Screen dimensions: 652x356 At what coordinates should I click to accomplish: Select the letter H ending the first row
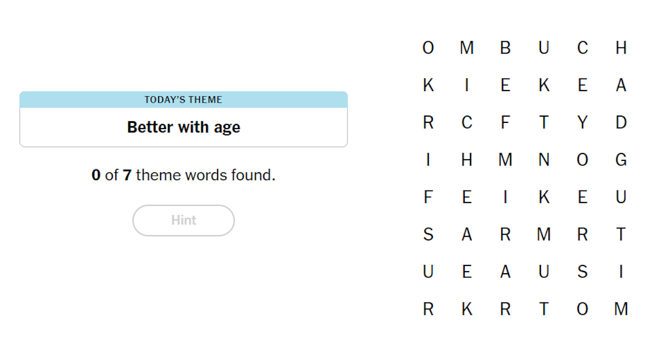point(621,47)
